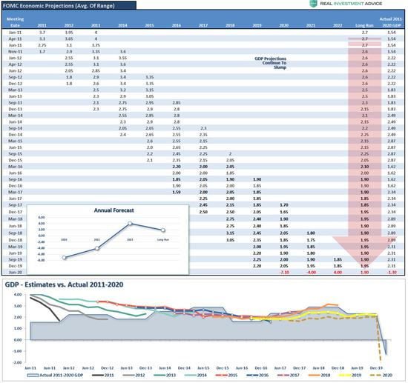Click the Actual 2011-2020 GDP column header
408x383 pixels.
click(391, 22)
